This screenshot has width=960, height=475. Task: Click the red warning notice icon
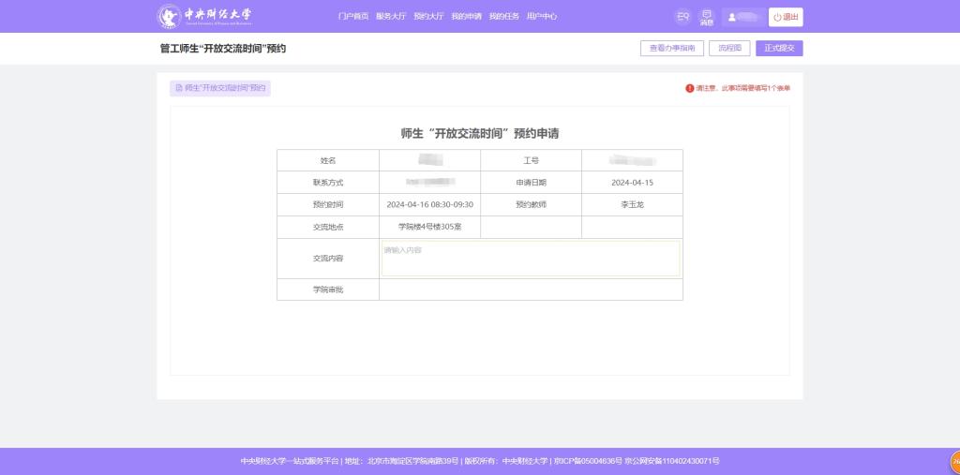coord(690,88)
